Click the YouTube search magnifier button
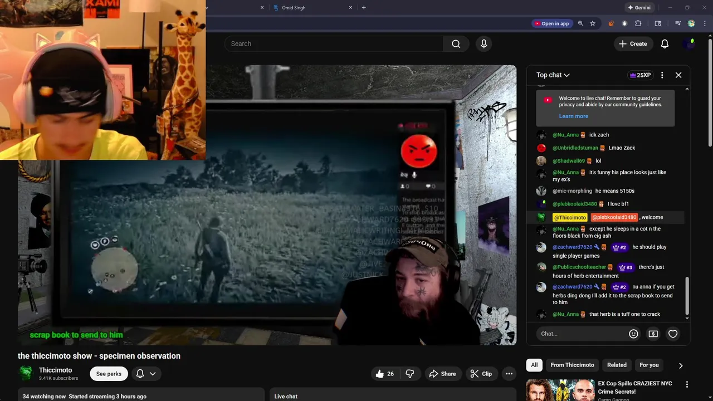The height and width of the screenshot is (401, 713). 456,43
